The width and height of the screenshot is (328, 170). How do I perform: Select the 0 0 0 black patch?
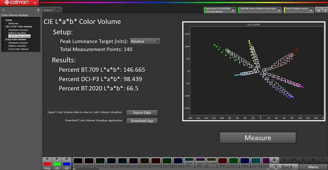point(78,162)
